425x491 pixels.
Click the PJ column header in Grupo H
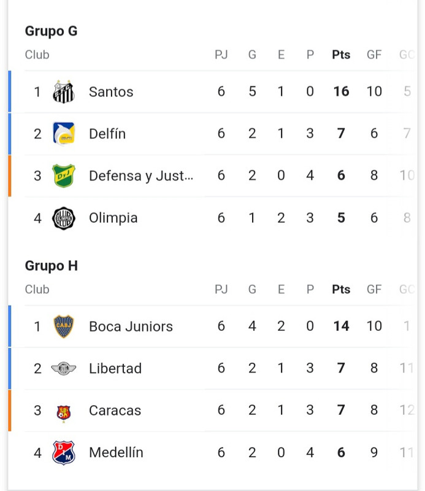(x=221, y=289)
